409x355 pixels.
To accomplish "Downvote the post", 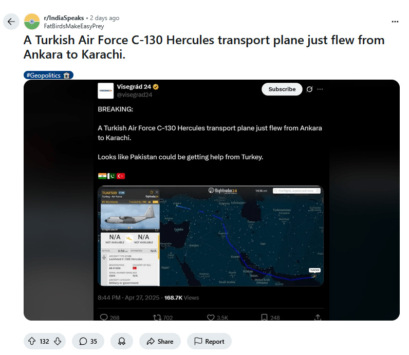I will click(x=58, y=341).
